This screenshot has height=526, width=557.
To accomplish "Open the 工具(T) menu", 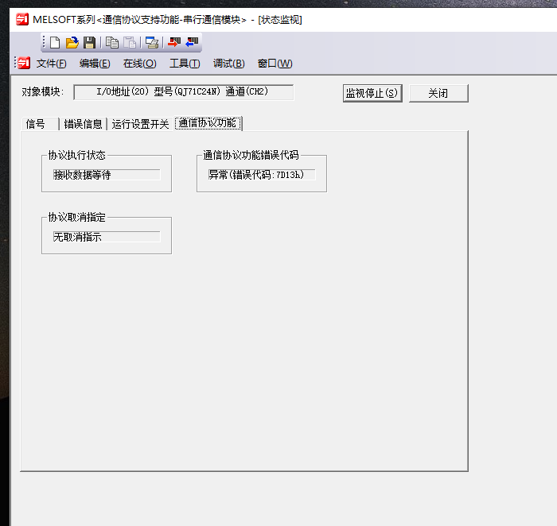I will click(x=185, y=64).
